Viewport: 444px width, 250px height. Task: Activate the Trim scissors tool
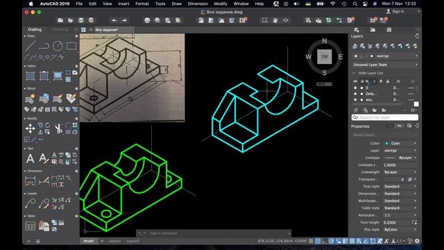click(58, 128)
